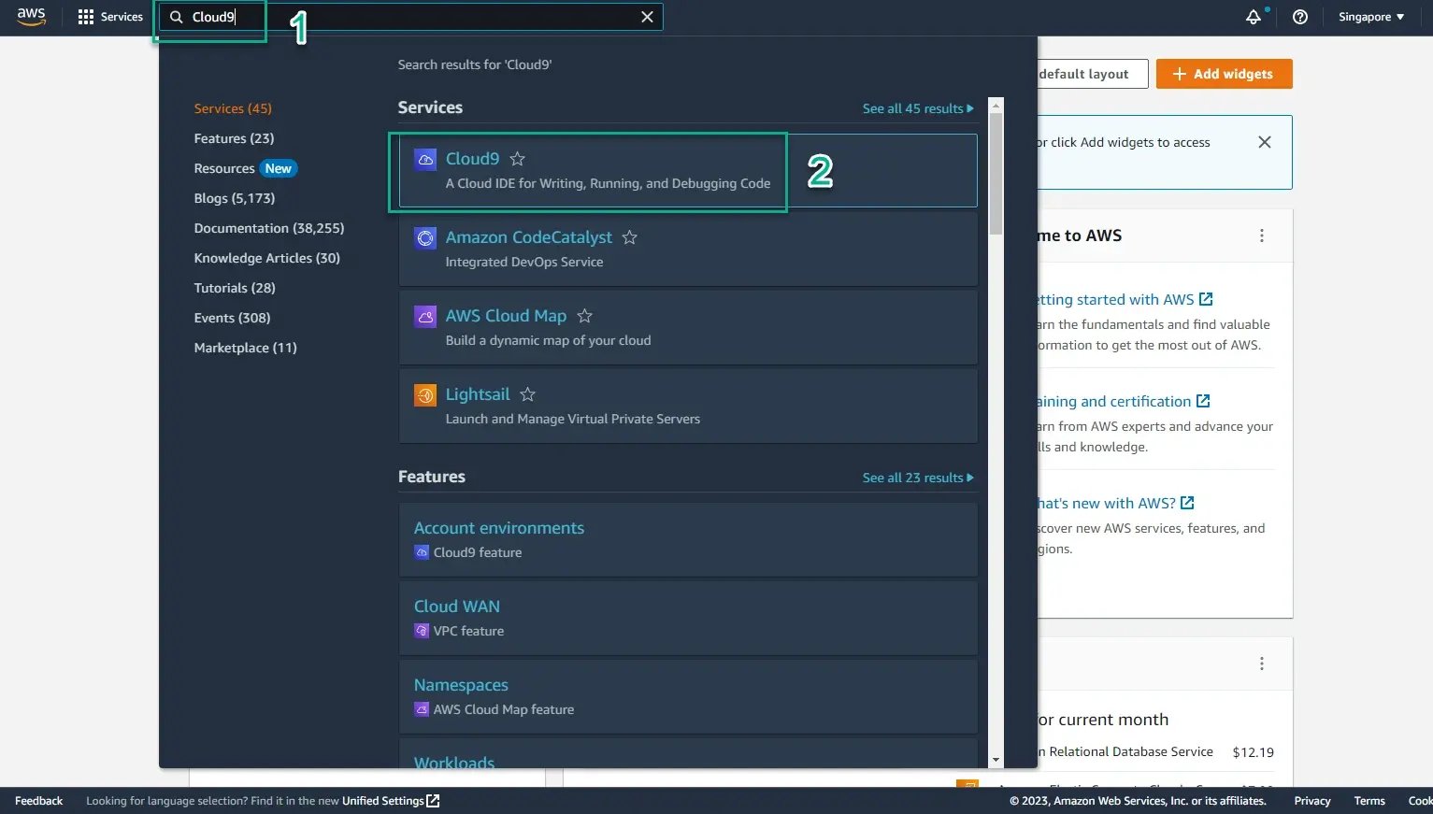The image size is (1433, 814).
Task: Favorite Cloud9 using its star toggle
Action: pos(517,159)
